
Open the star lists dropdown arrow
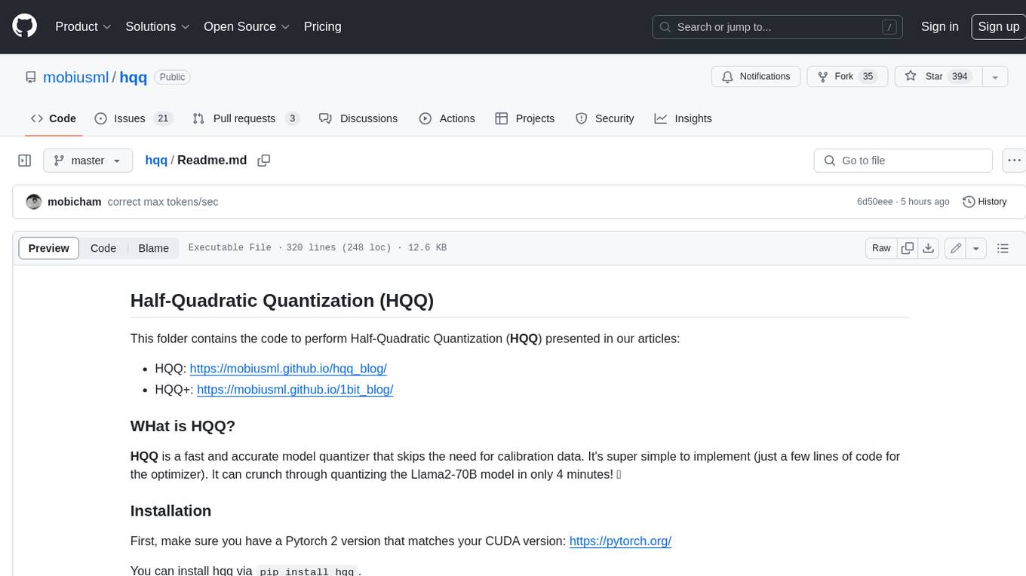click(995, 76)
